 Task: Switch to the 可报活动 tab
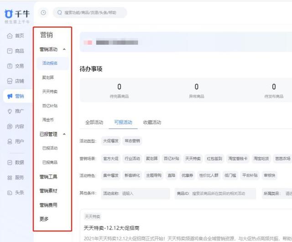(x=123, y=122)
